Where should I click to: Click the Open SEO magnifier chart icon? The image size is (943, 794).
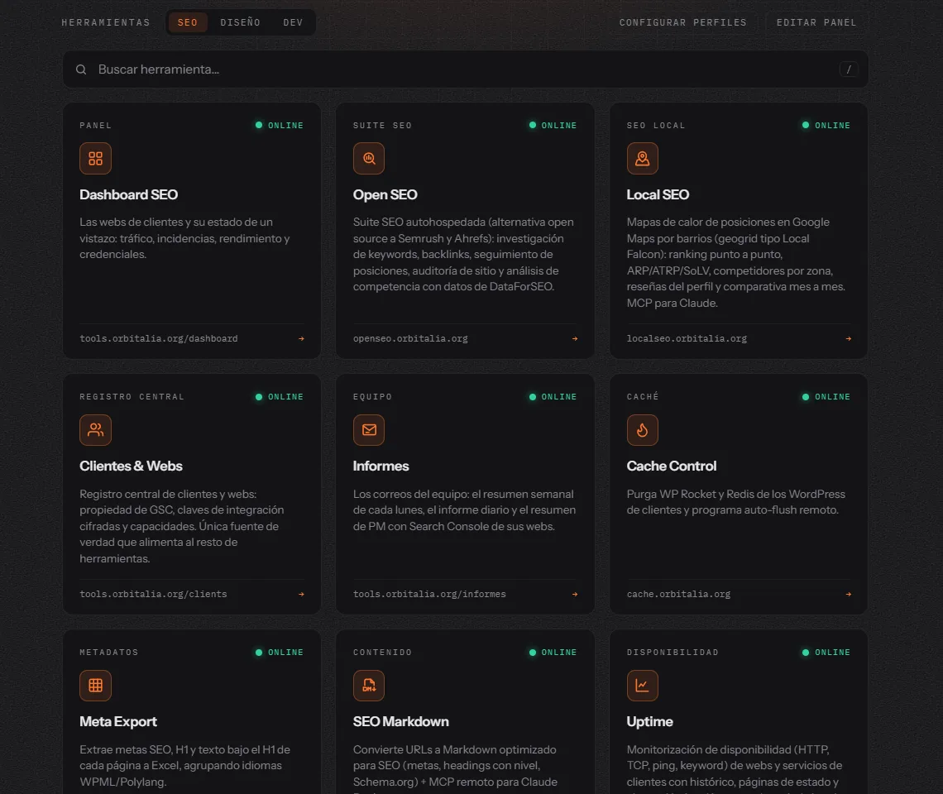369,158
